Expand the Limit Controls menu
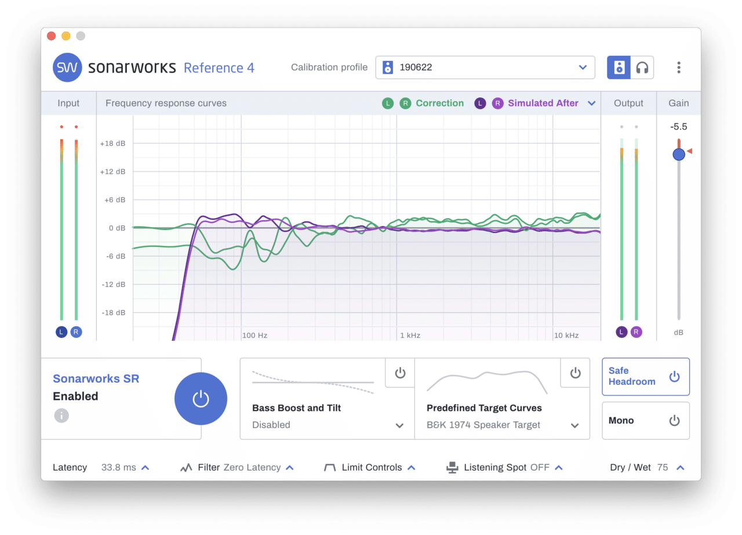The image size is (742, 535). pyautogui.click(x=411, y=467)
